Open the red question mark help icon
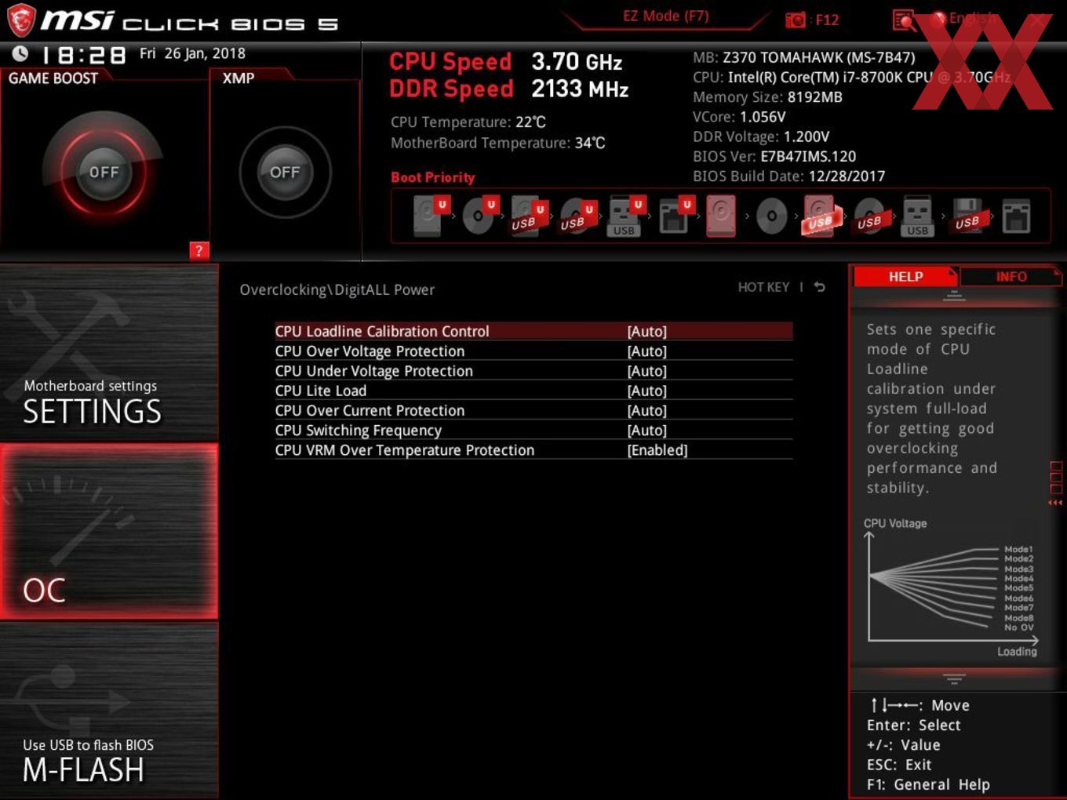This screenshot has height=800, width=1067. click(x=199, y=250)
